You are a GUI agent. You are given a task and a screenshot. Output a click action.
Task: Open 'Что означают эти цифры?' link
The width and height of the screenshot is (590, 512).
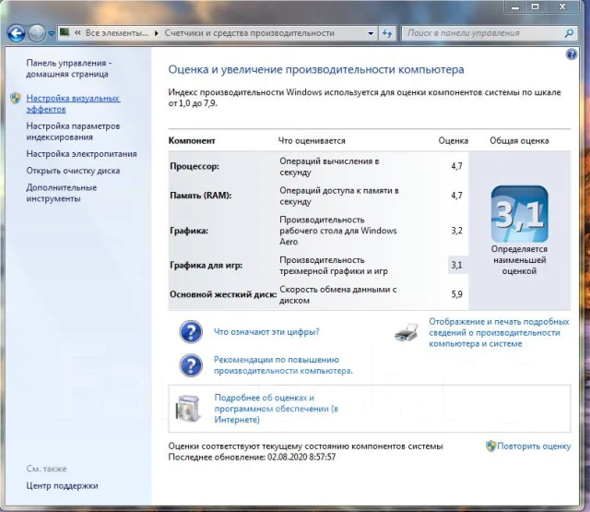[x=266, y=332]
